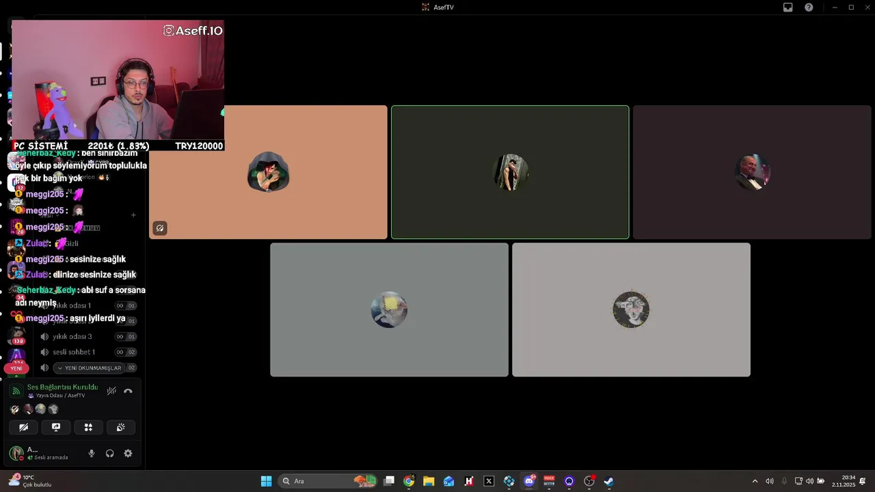
Task: Open Task View on the taskbar
Action: point(389,481)
